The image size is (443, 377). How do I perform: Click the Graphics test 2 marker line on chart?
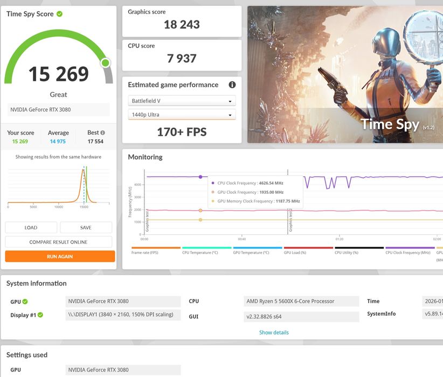pos(288,202)
